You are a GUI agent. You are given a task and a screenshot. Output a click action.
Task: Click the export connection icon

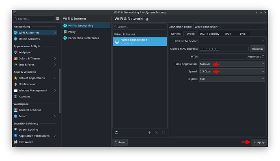pyautogui.click(x=164, y=133)
